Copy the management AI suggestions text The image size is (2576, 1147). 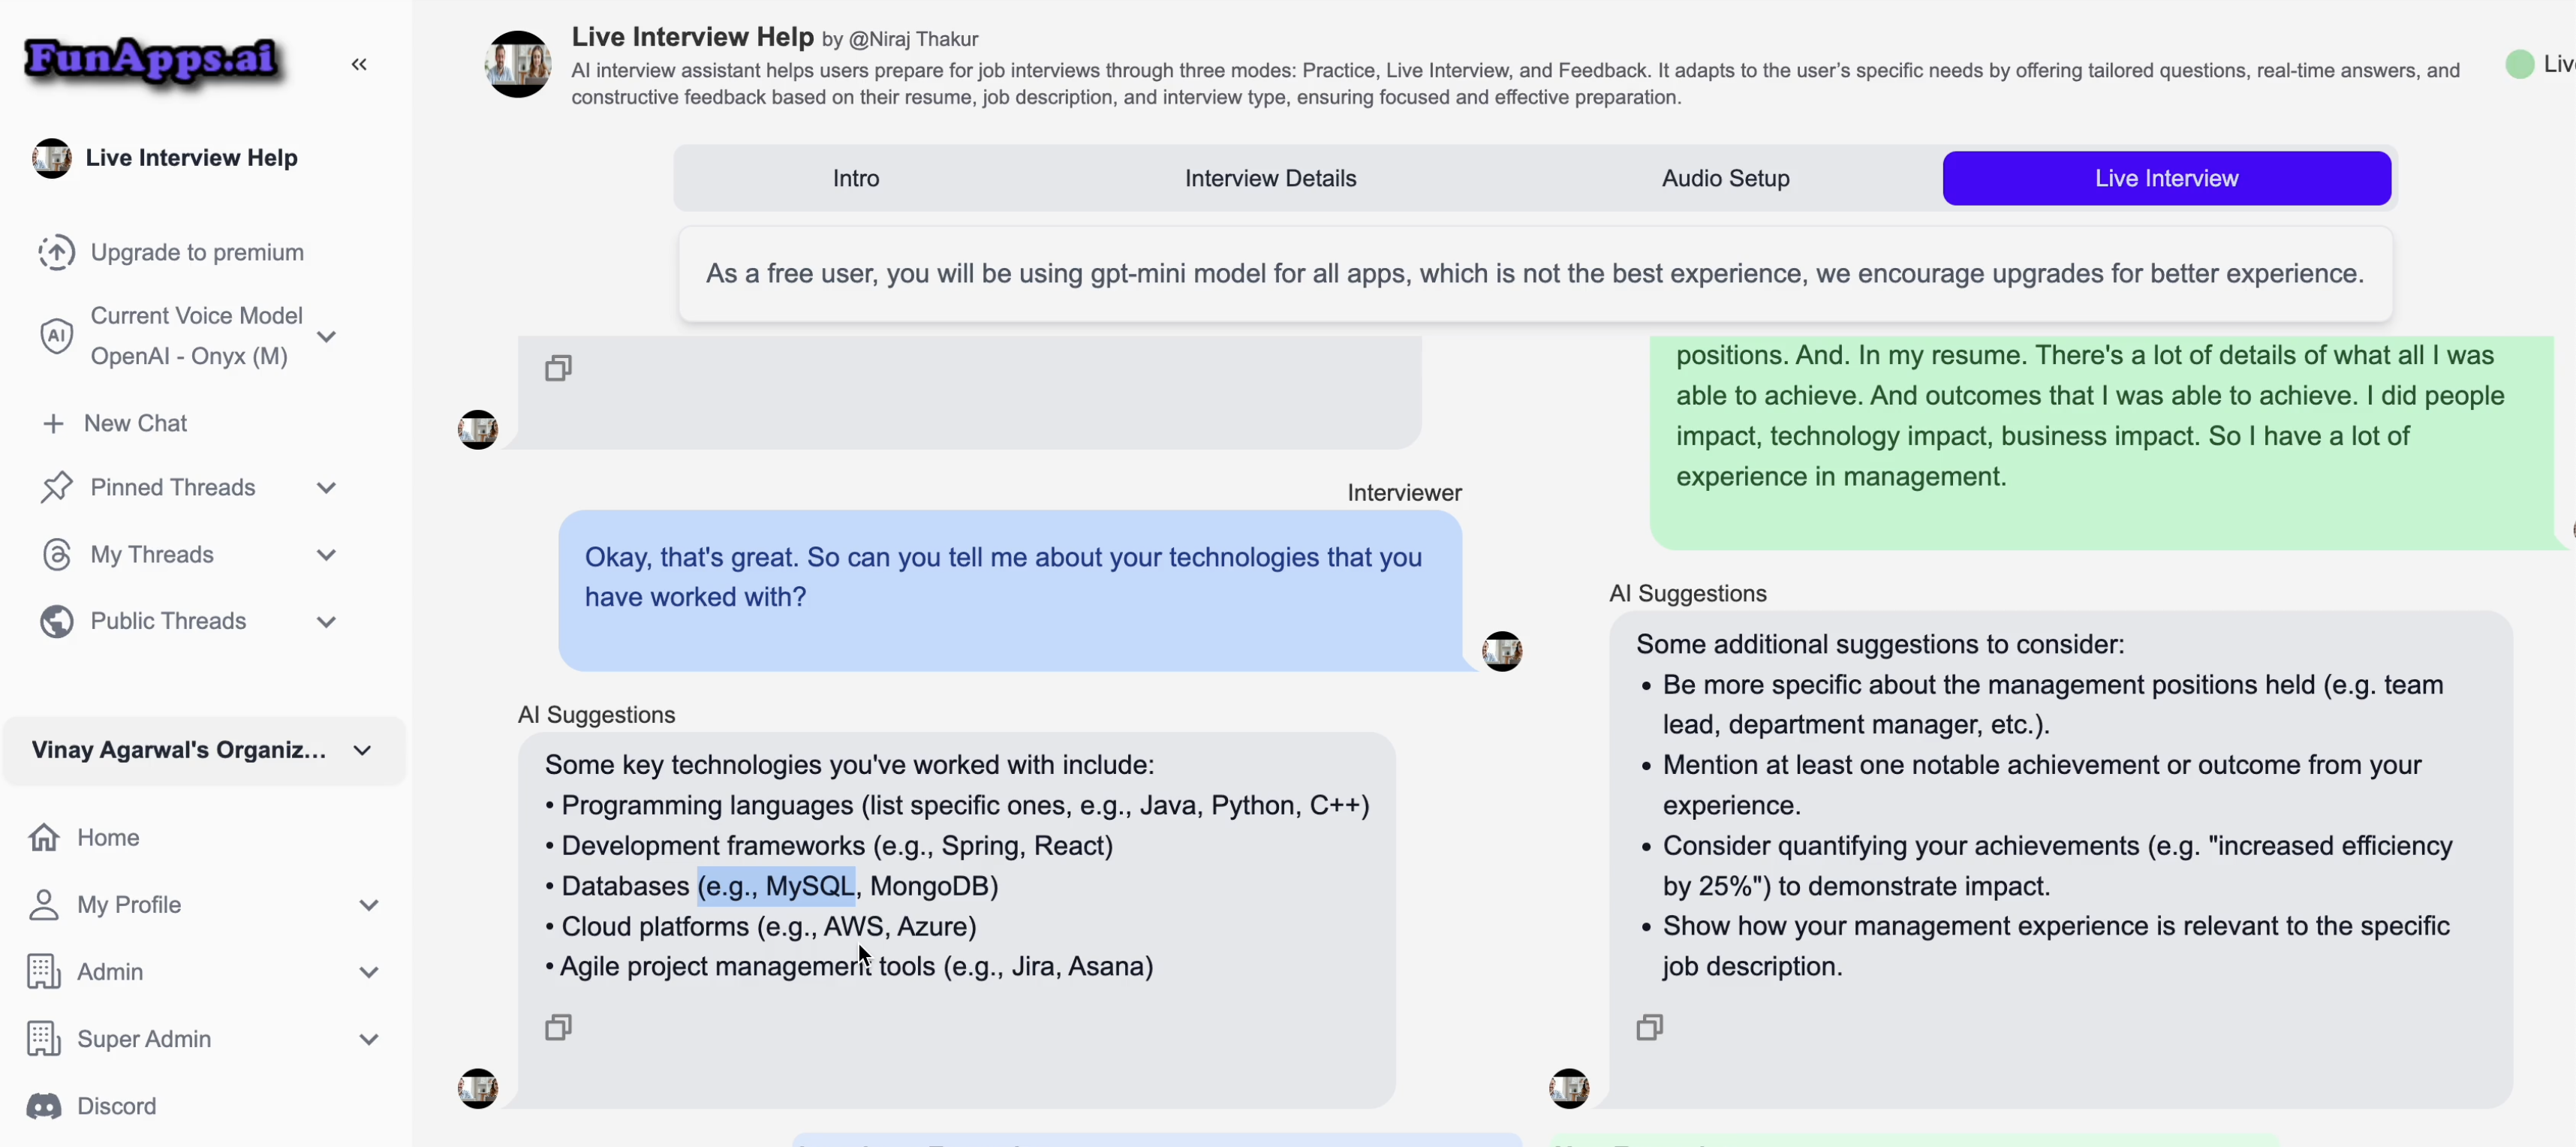point(1649,1027)
